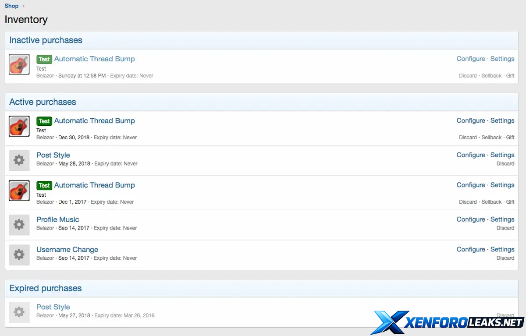Click the gear icon beside Profile Music
Screen dimensions: 526x336
pos(19,225)
